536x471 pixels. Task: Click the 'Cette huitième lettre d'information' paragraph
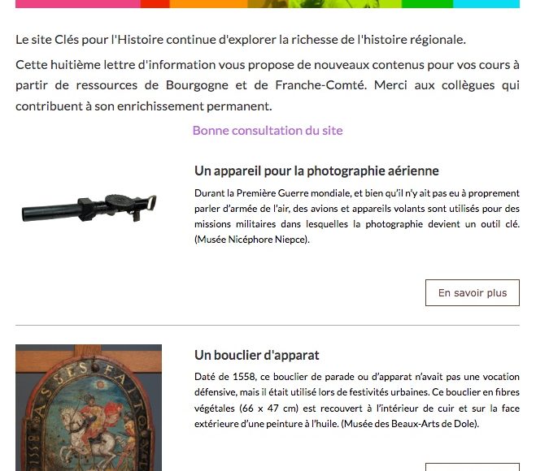pyautogui.click(x=268, y=85)
